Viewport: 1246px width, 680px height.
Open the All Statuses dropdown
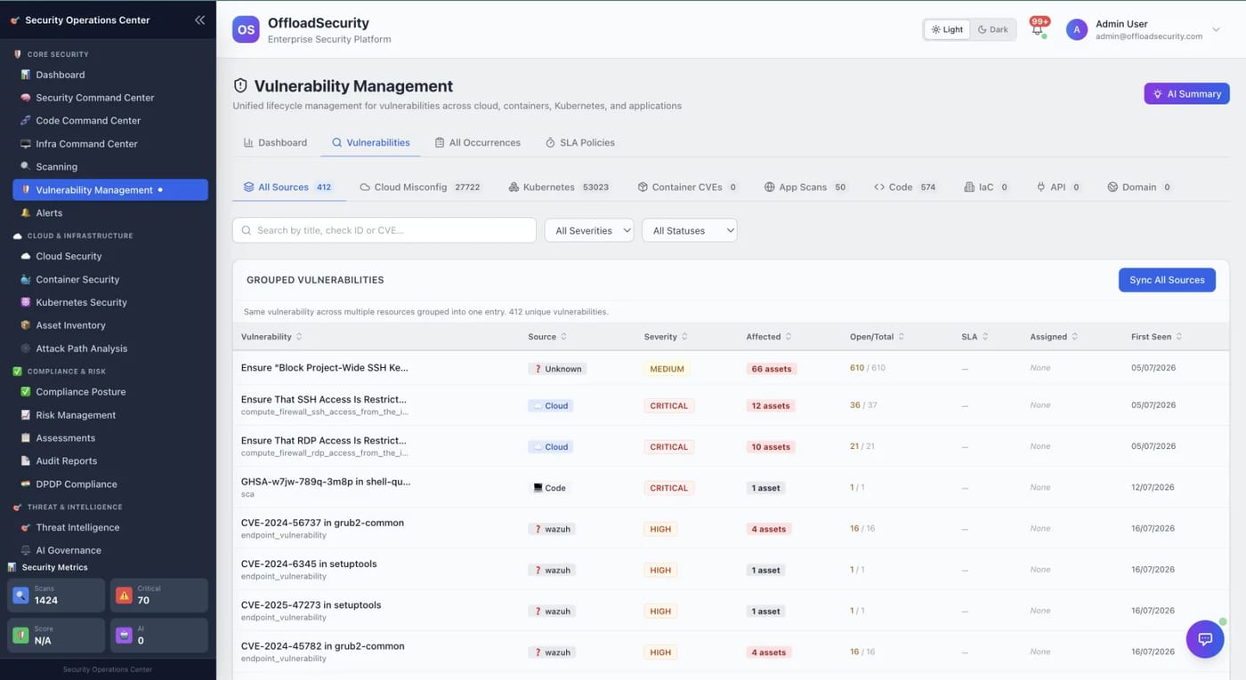click(x=690, y=230)
